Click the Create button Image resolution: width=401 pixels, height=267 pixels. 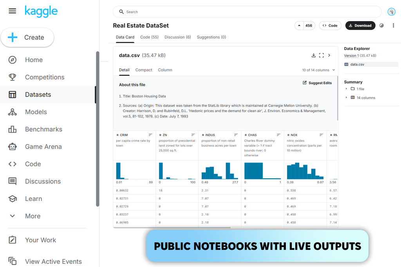click(x=27, y=37)
